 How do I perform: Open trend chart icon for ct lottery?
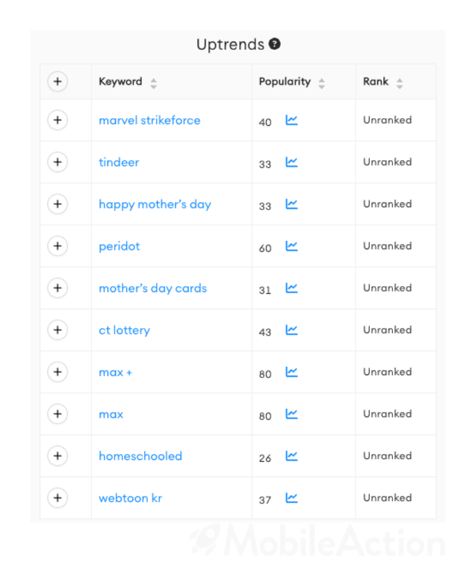pyautogui.click(x=292, y=330)
